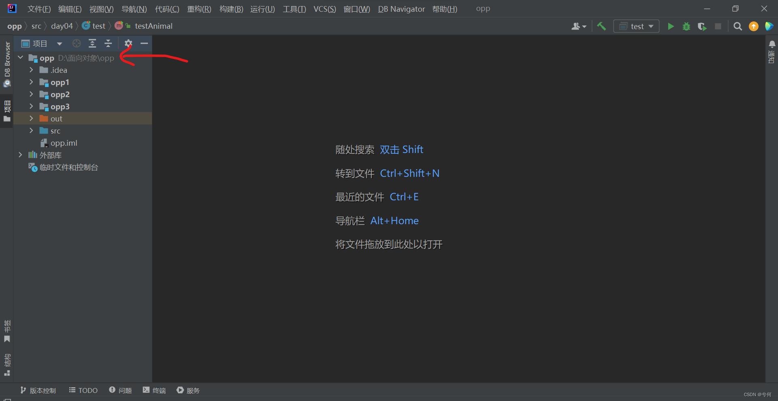
Task: Expand 外部库 external libraries
Action: pos(20,155)
